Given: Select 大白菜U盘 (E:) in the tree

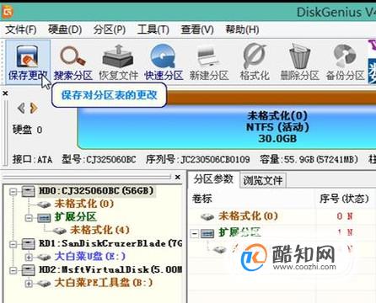Looking at the screenshot, I should (x=90, y=256).
